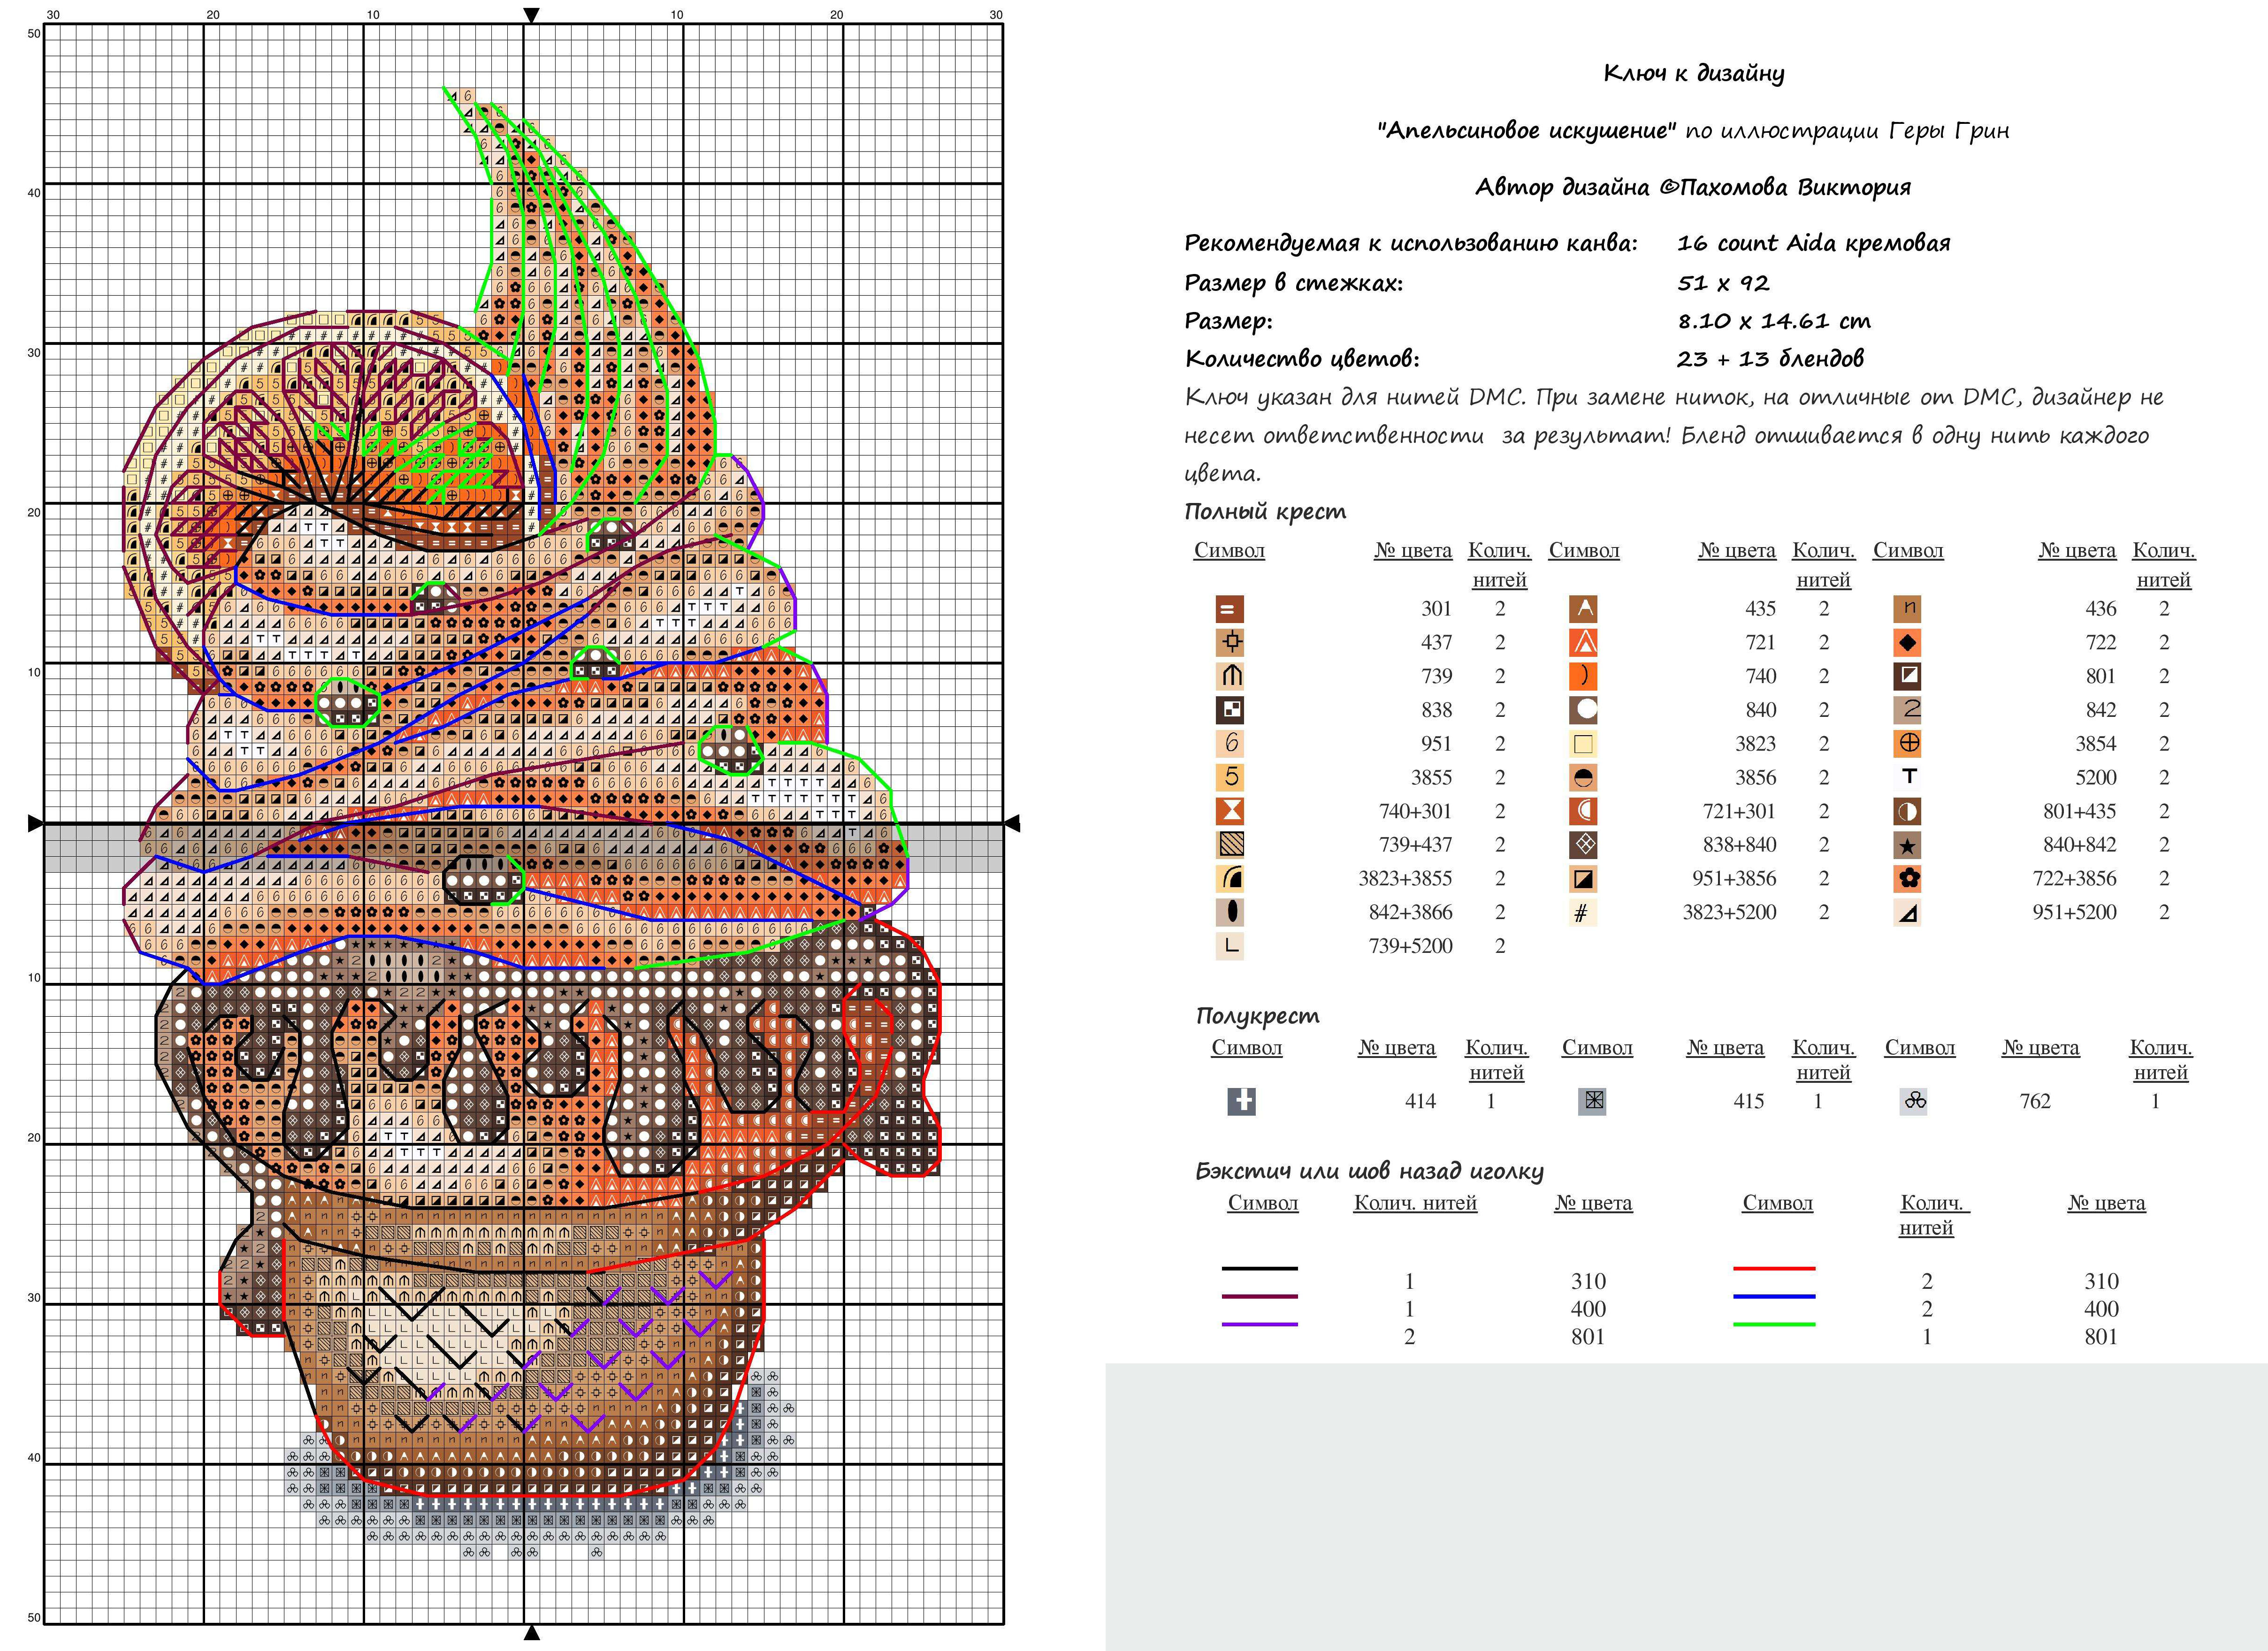Click the symbol swatch for color 301
Viewport: 2268px width, 1651px height.
(x=1229, y=609)
